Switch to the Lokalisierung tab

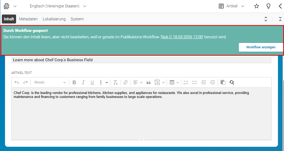54,19
